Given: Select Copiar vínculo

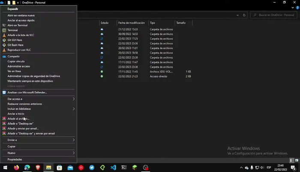Looking at the screenshot, I should point(39,61).
